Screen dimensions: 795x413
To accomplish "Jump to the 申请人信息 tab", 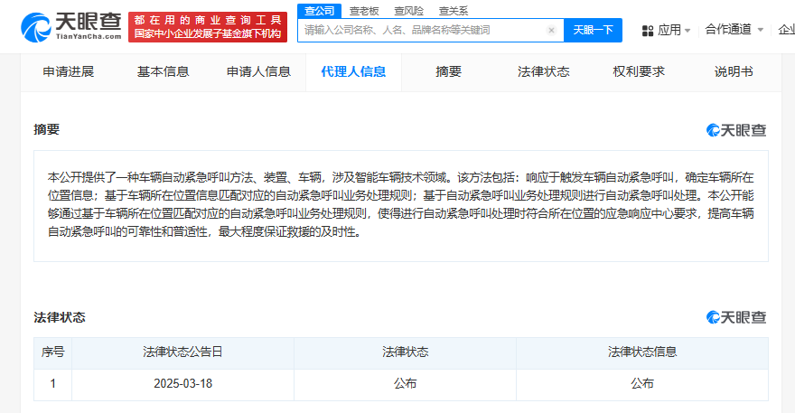I will click(x=258, y=72).
